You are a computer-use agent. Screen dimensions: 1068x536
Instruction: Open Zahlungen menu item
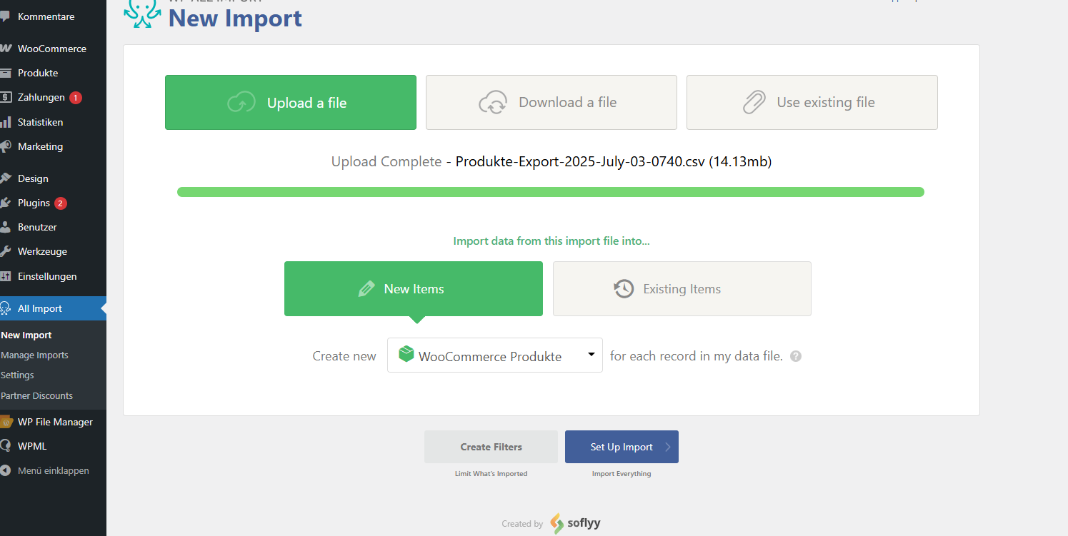coord(53,98)
